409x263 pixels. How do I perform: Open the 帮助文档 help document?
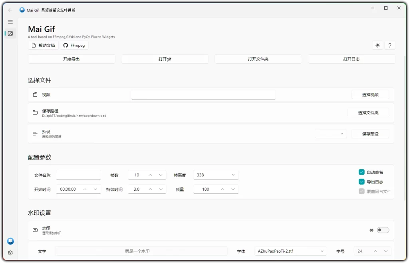[42, 45]
